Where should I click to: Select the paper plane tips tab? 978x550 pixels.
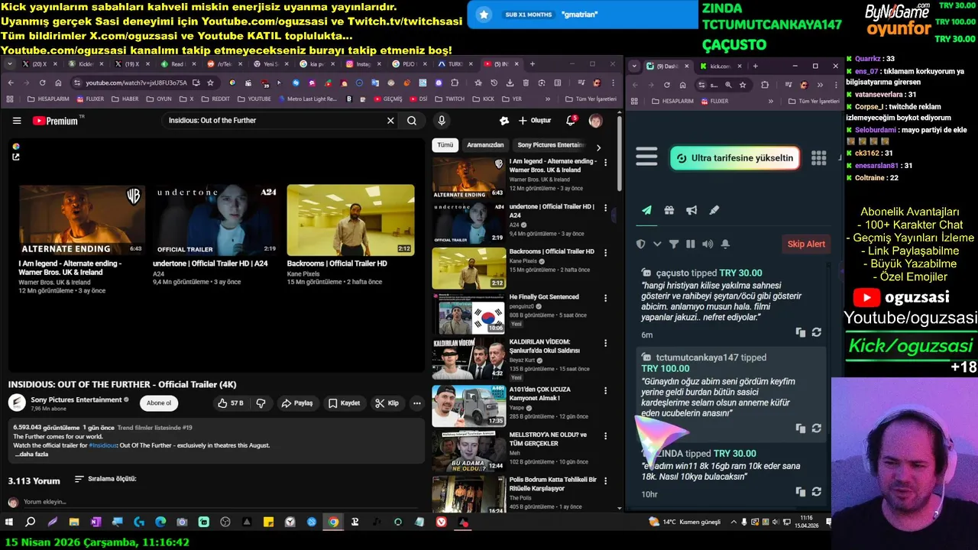(x=646, y=211)
